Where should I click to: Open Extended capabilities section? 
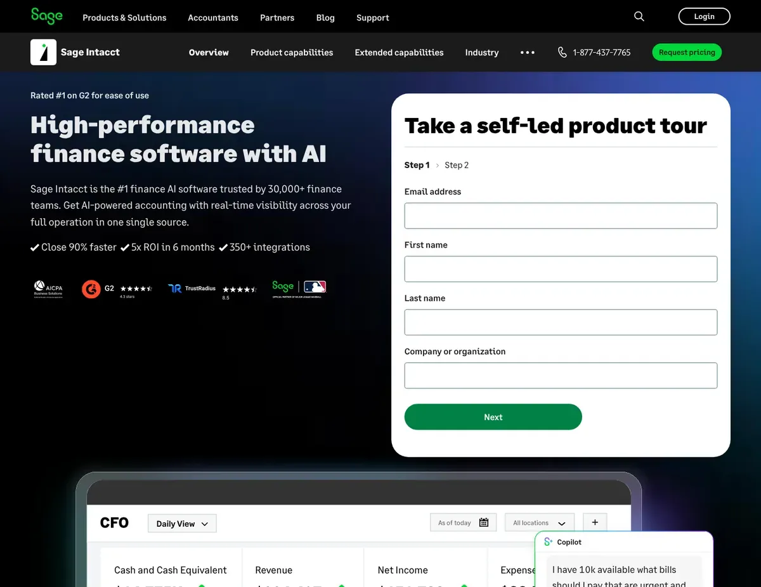point(400,53)
